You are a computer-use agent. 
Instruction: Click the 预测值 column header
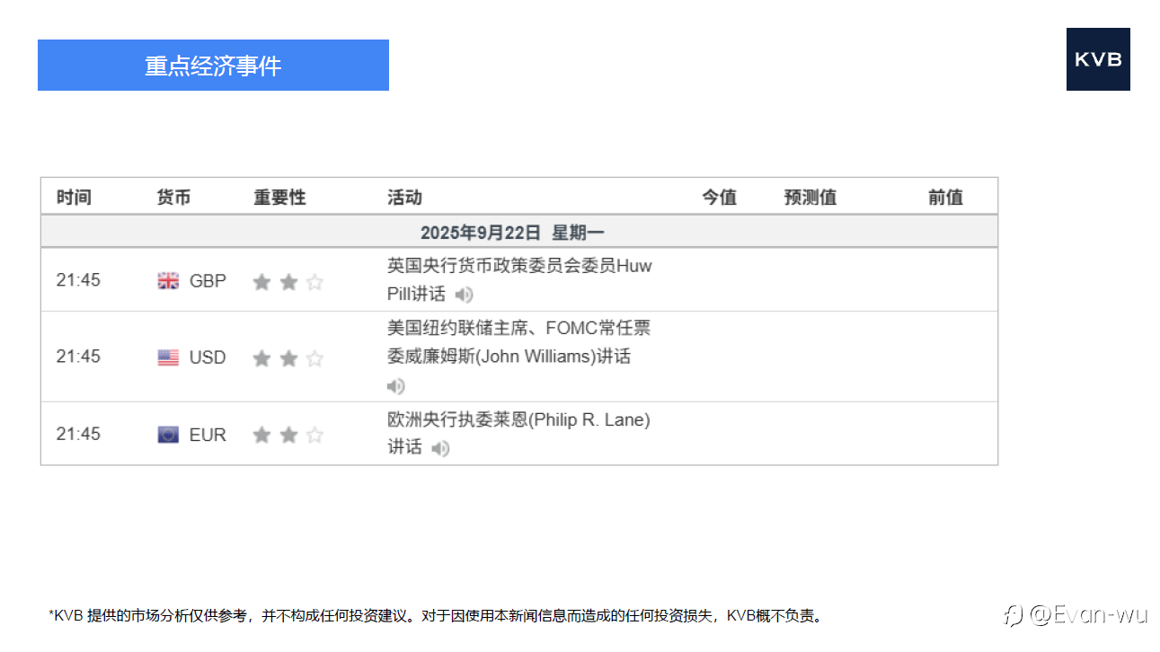810,198
